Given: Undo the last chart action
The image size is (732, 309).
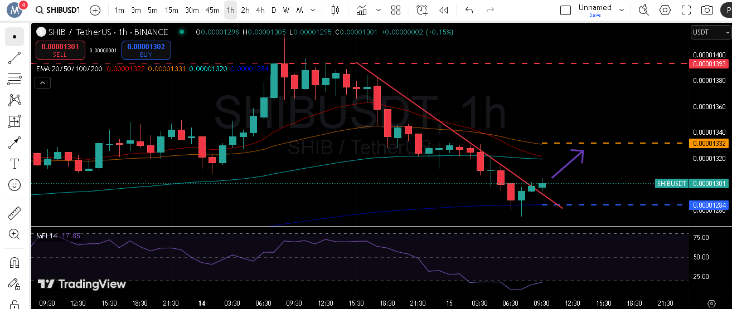Looking at the screenshot, I should tap(469, 10).
